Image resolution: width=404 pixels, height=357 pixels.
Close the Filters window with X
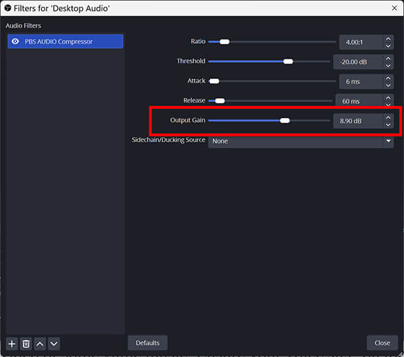[x=394, y=8]
